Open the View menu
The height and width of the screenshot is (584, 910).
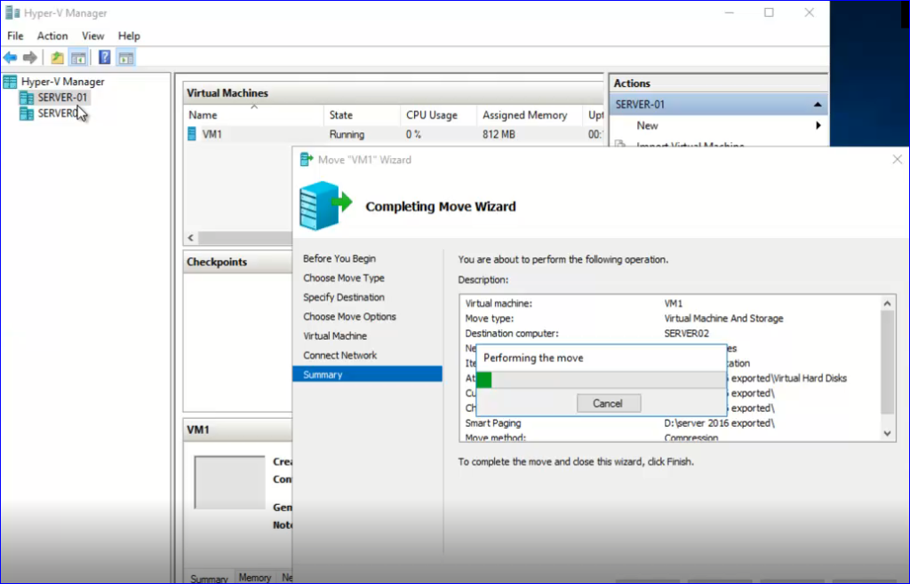(x=92, y=36)
